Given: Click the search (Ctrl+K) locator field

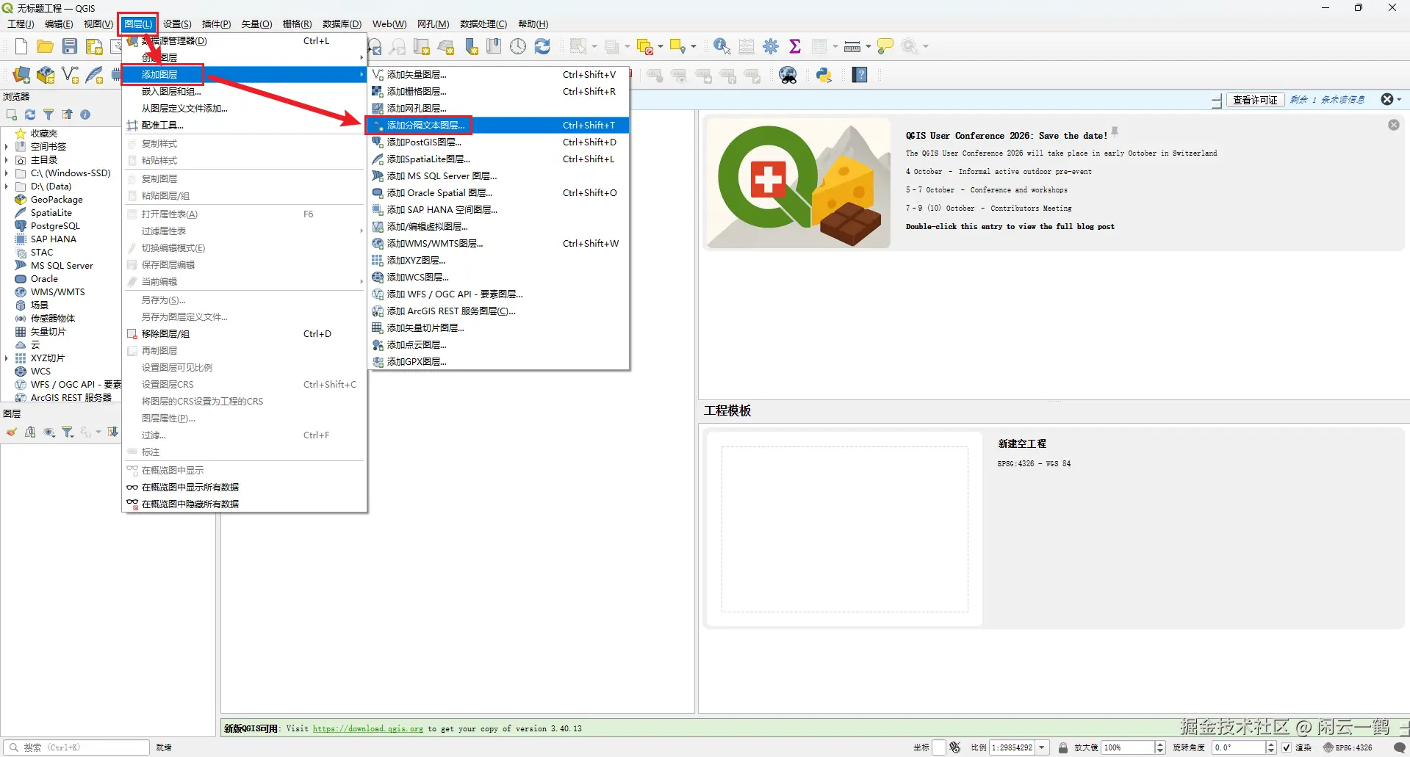Looking at the screenshot, I should (78, 747).
